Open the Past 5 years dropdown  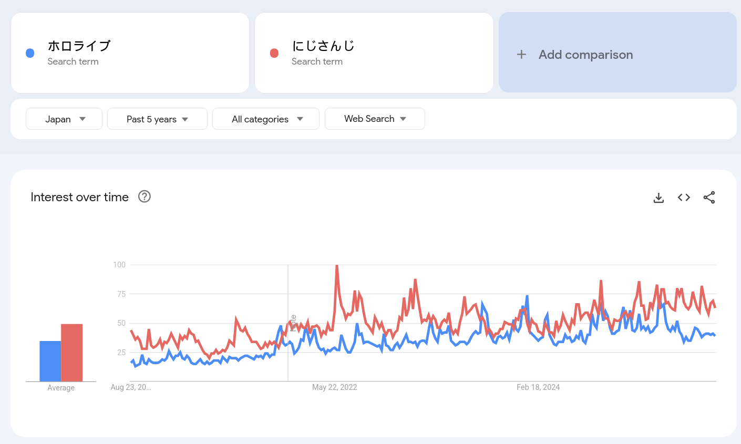[157, 119]
